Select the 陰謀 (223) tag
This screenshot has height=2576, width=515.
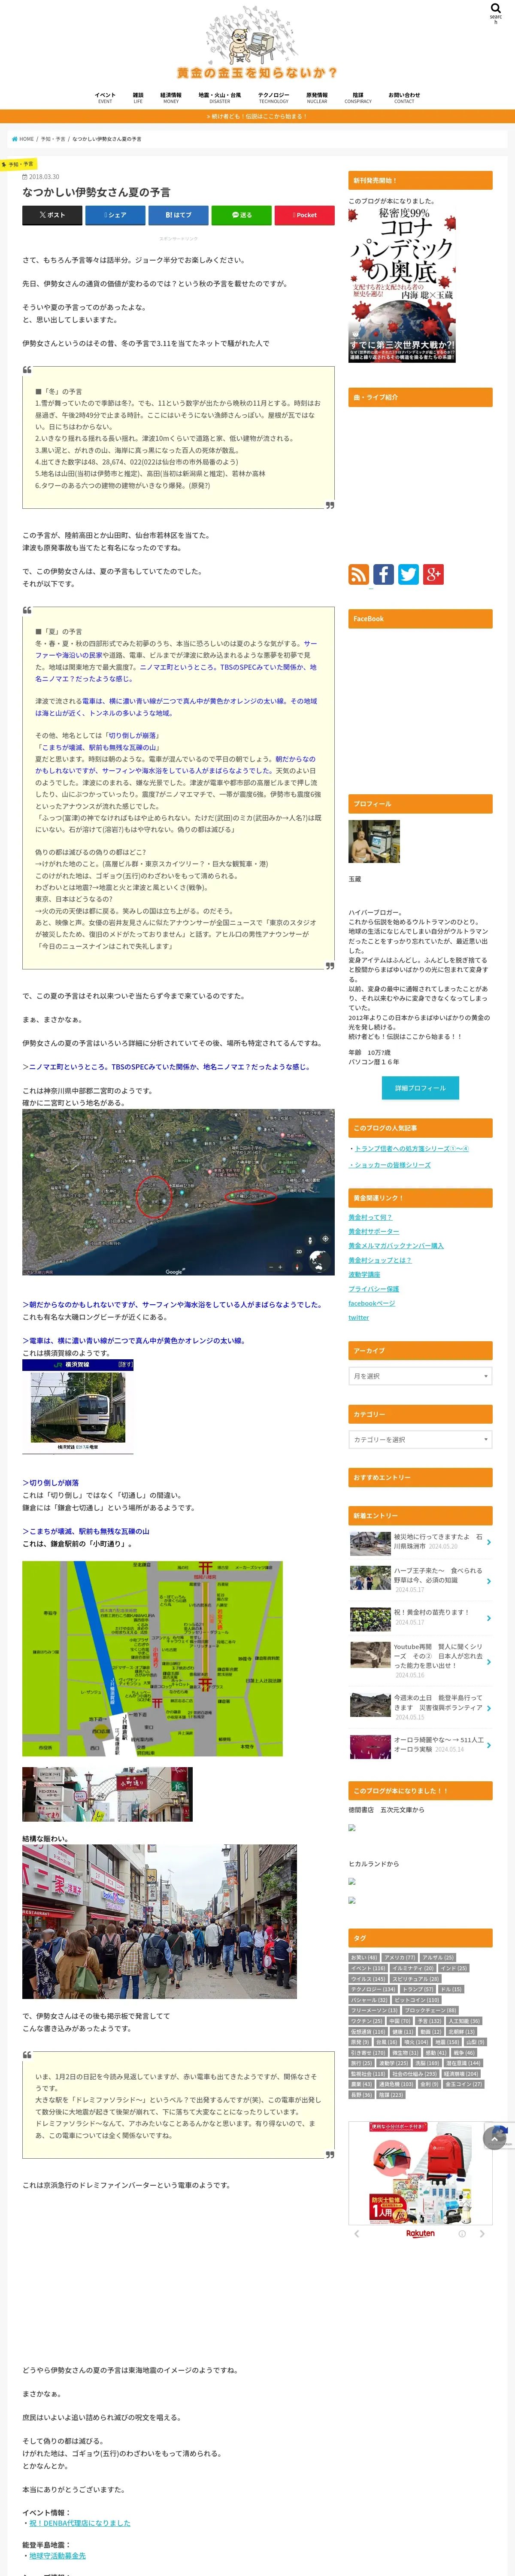coord(391,2095)
